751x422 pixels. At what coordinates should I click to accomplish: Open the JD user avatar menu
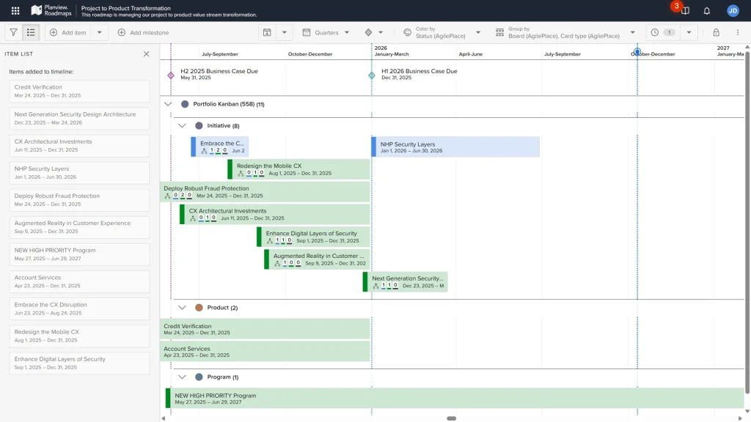pyautogui.click(x=733, y=10)
